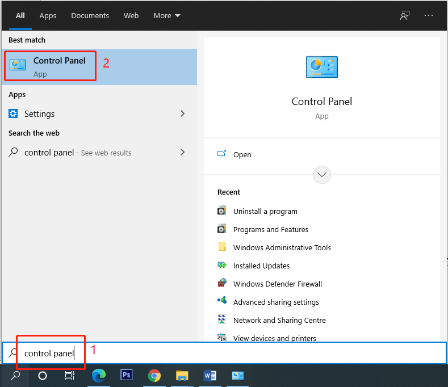The width and height of the screenshot is (448, 387).
Task: Click the Control Panel taskbar icon
Action: coord(237,376)
